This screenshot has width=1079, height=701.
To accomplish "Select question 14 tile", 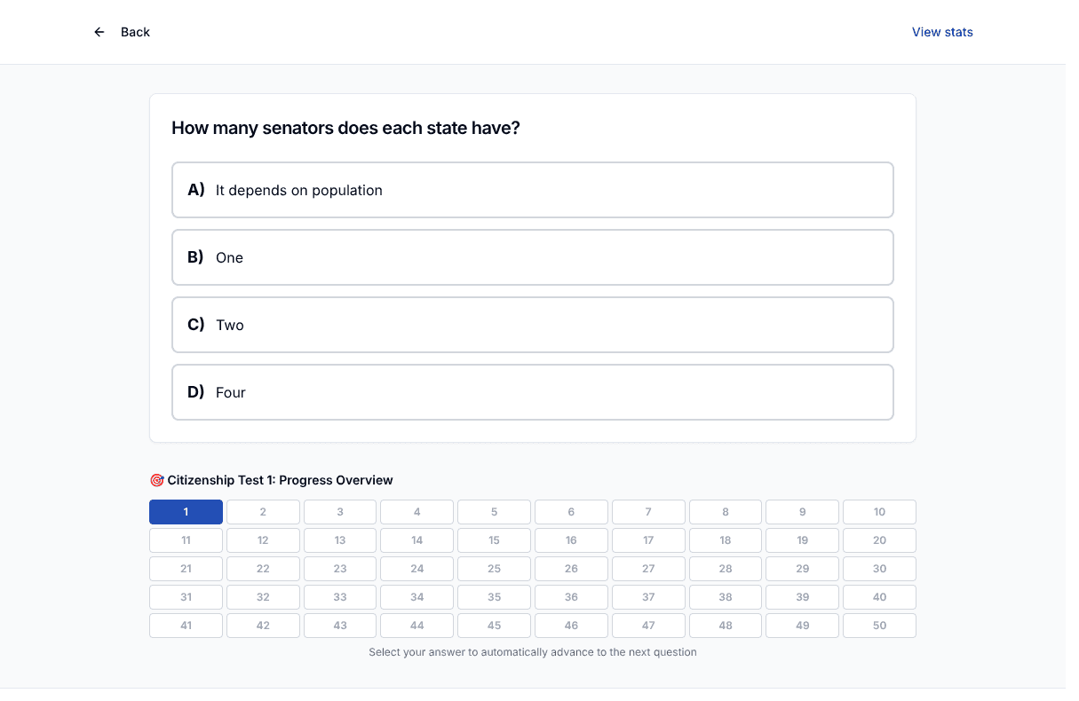I will [417, 540].
